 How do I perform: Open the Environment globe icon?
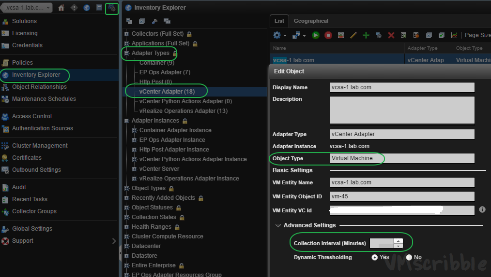pyautogui.click(x=86, y=8)
